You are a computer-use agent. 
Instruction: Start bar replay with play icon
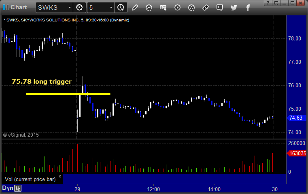coord(177,8)
